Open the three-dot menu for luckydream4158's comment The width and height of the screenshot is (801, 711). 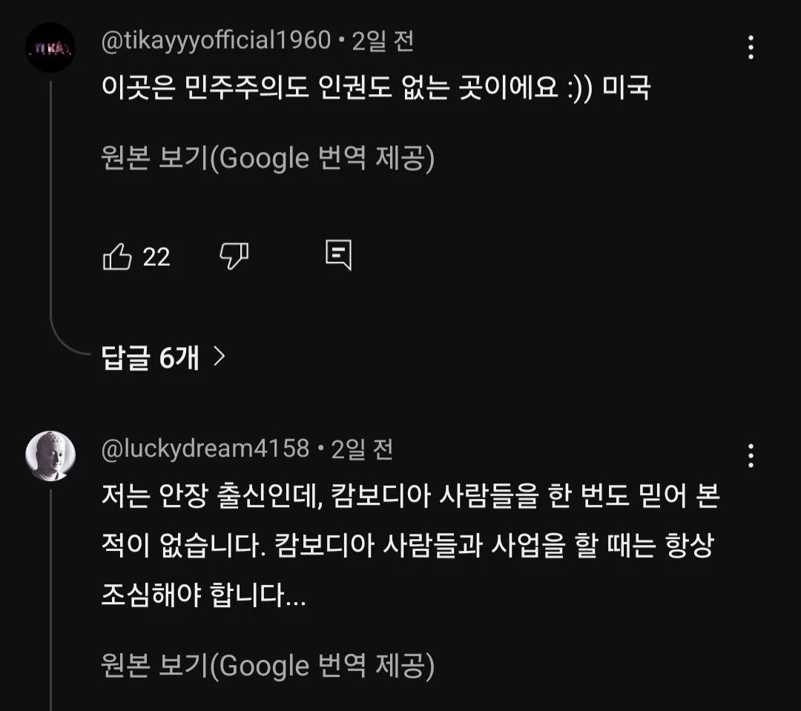coord(751,455)
